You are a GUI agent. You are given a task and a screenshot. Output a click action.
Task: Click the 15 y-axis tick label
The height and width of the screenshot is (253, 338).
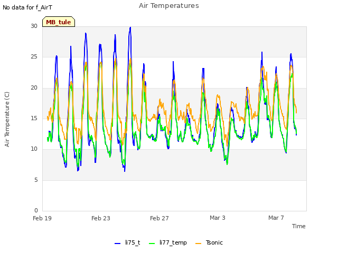tap(34, 118)
